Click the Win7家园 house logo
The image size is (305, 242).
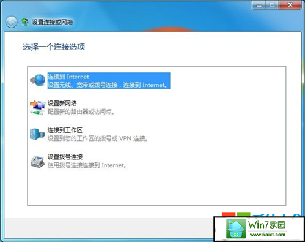(x=236, y=229)
